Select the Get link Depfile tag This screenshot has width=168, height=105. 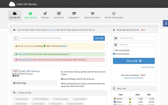tap(38, 104)
